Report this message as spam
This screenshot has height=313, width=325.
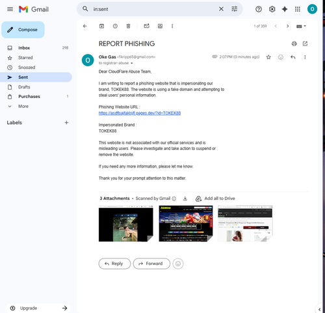(x=115, y=26)
